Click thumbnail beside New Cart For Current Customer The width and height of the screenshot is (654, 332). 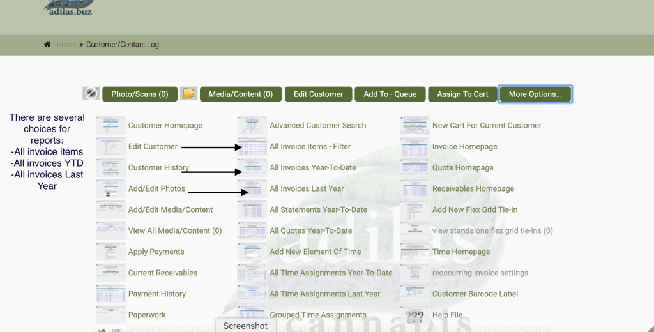(x=414, y=125)
